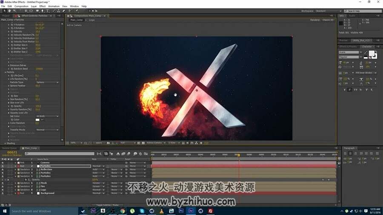Toggle Faux Bold in Character panel
The width and height of the screenshot is (383, 215).
coord(345,90)
